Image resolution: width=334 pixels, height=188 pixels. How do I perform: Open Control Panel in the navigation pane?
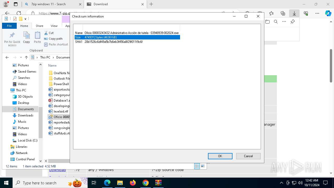tap(25, 159)
